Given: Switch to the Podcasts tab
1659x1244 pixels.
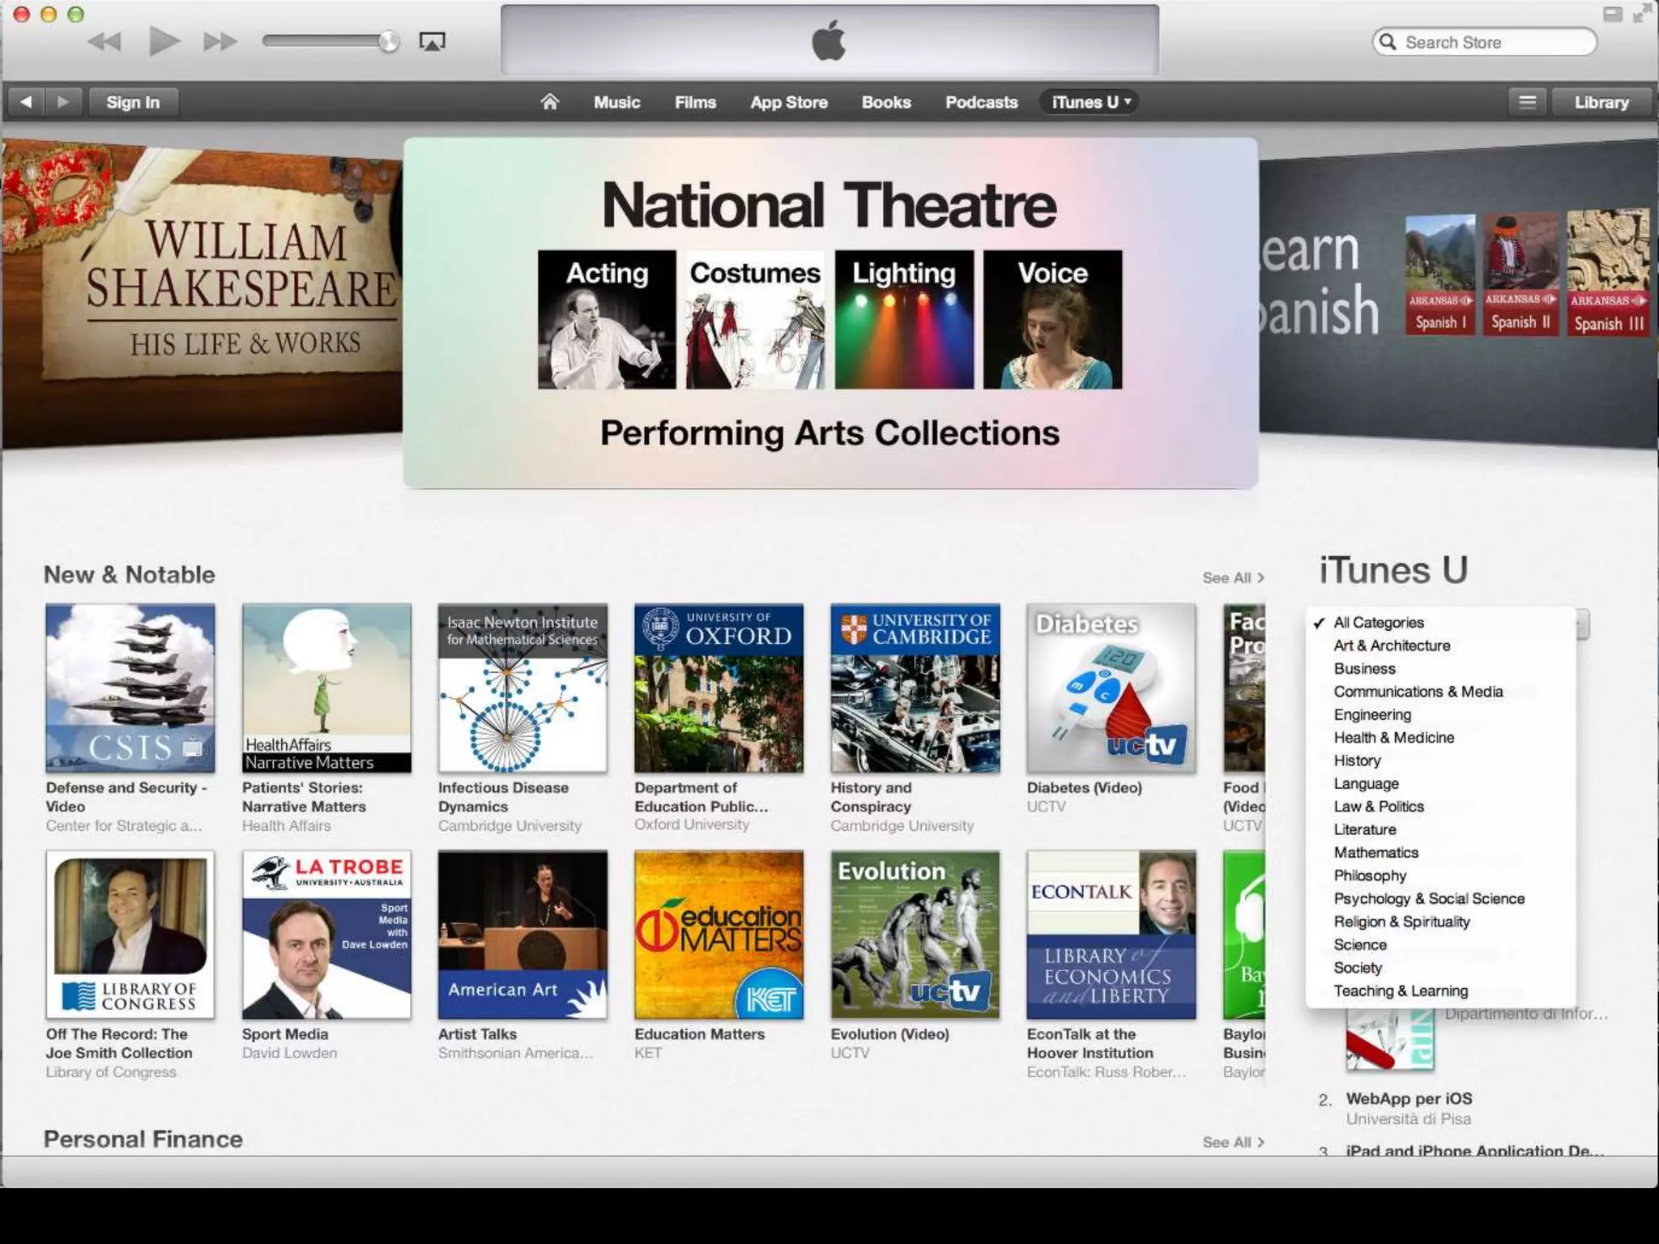Looking at the screenshot, I should pyautogui.click(x=981, y=102).
